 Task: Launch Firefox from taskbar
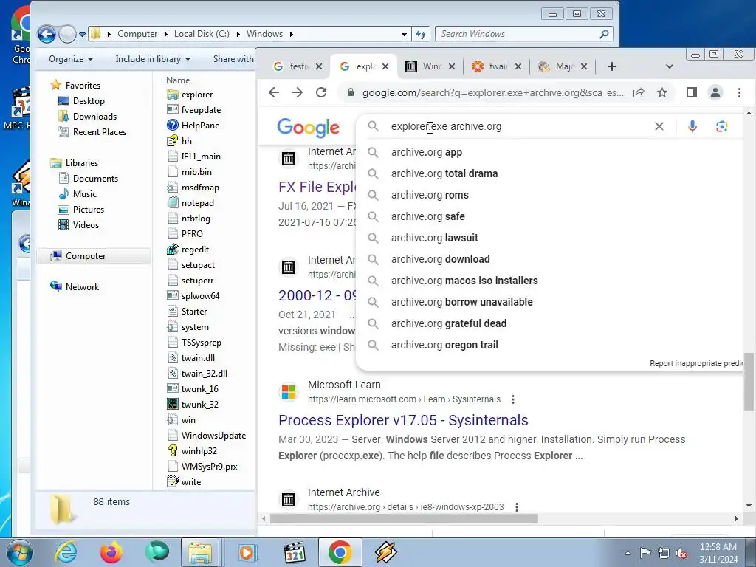pos(111,552)
